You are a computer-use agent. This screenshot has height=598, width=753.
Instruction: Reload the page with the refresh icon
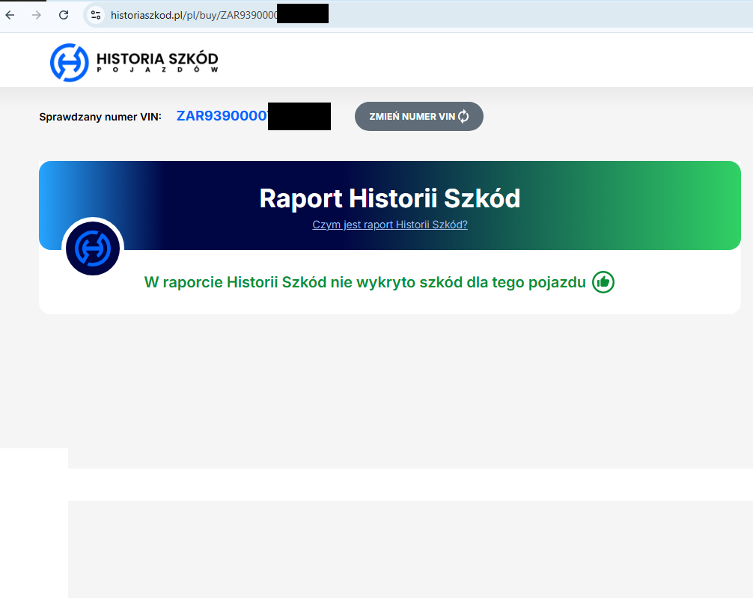click(64, 15)
